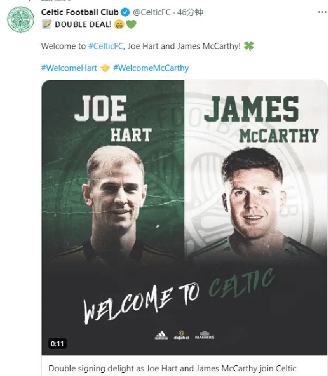Open the Celtic FC crest avatar

(21, 19)
